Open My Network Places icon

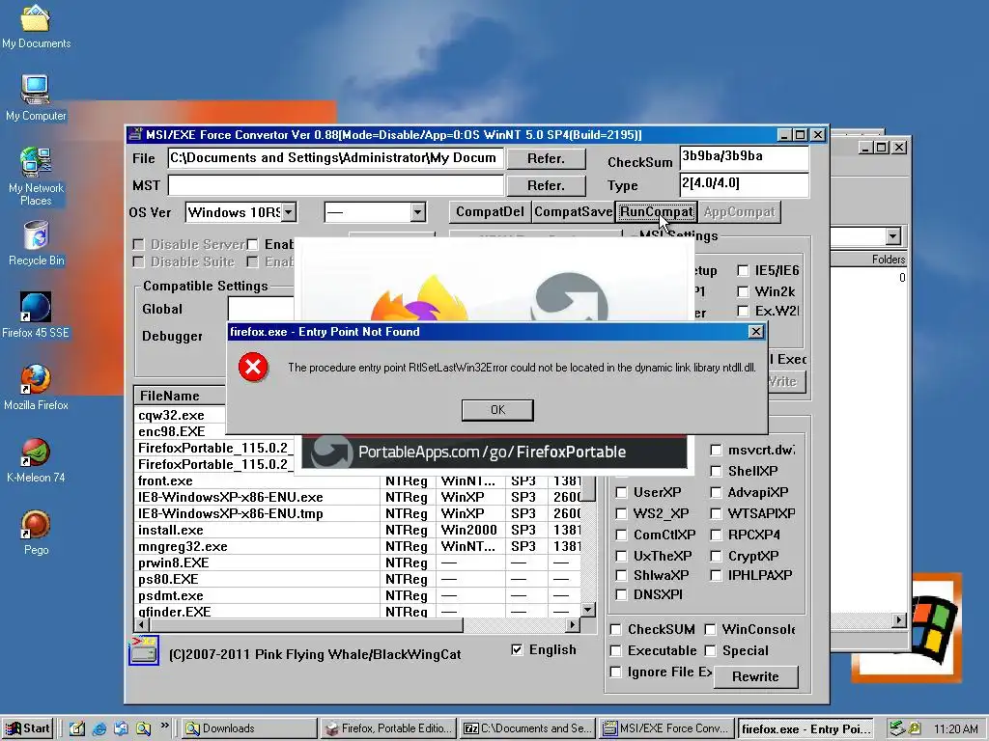36,177
